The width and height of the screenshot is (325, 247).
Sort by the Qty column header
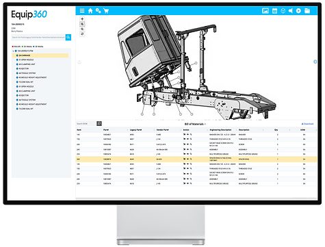coord(276,130)
